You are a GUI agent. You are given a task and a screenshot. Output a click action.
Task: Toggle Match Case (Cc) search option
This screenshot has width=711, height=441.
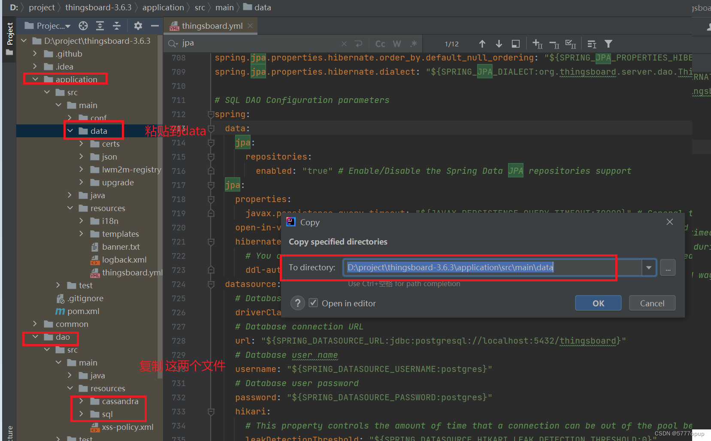[x=380, y=44]
